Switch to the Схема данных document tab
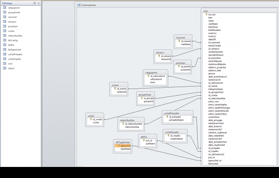Image resolution: width=279 pixels, height=178 pixels. tap(87, 5)
